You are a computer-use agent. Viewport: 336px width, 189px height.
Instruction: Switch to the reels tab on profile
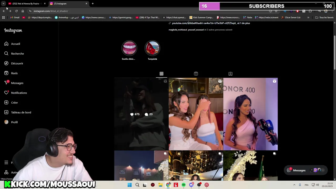[x=196, y=74]
